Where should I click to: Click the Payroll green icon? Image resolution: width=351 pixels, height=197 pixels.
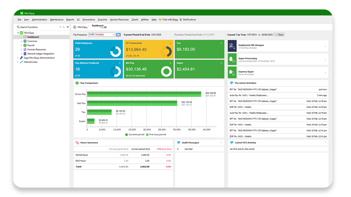pos(25,45)
